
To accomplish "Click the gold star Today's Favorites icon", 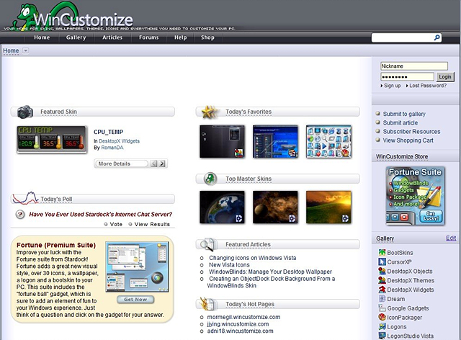I will [210, 112].
